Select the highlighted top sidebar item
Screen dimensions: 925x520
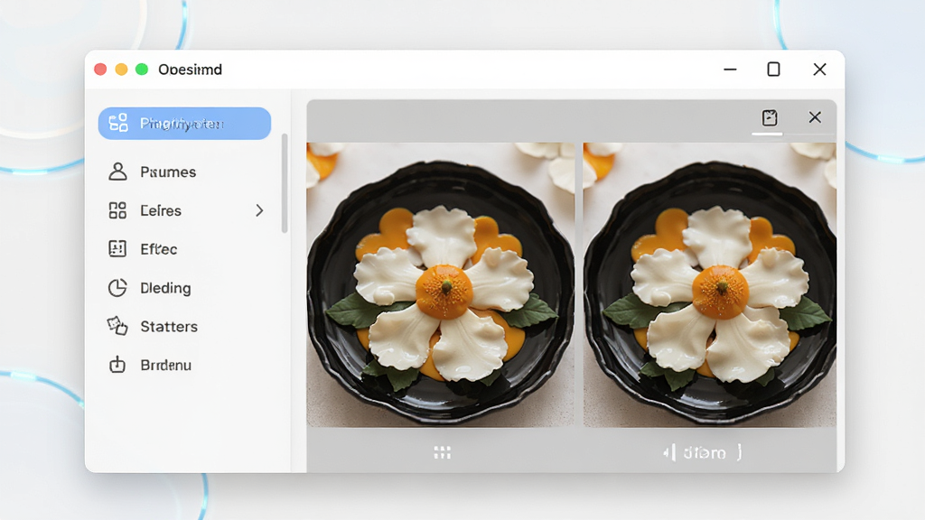[184, 123]
